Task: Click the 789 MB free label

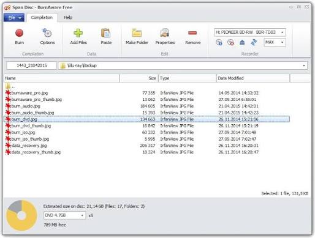Action: pyautogui.click(x=55, y=225)
